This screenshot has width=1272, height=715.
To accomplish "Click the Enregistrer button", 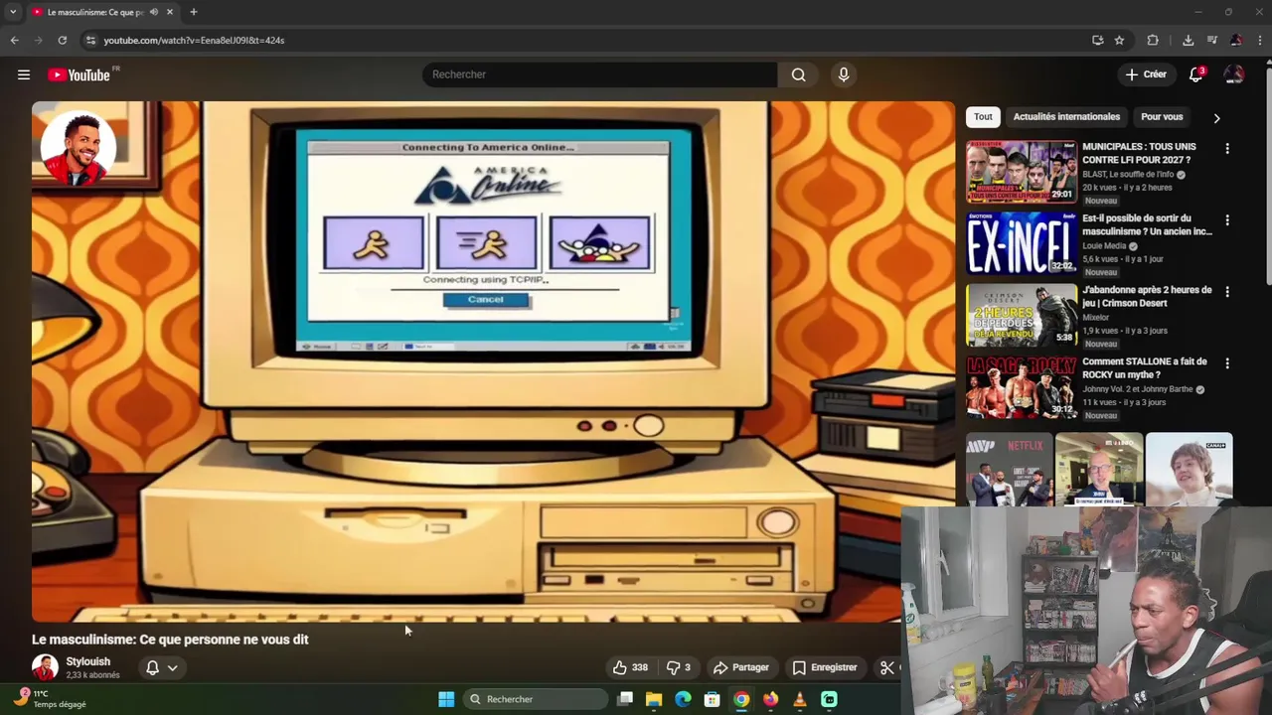I will pyautogui.click(x=824, y=667).
